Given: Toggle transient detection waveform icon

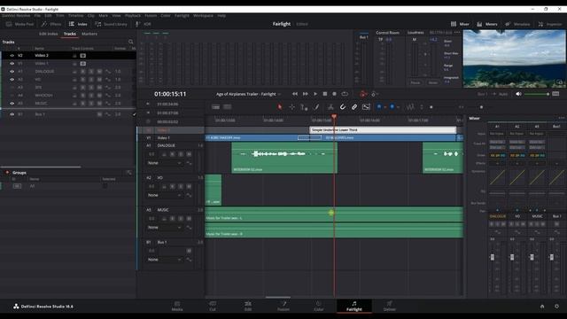Looking at the screenshot, I should (x=409, y=107).
